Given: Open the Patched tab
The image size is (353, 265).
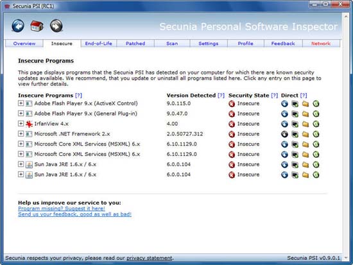Looking at the screenshot, I should click(x=135, y=44).
